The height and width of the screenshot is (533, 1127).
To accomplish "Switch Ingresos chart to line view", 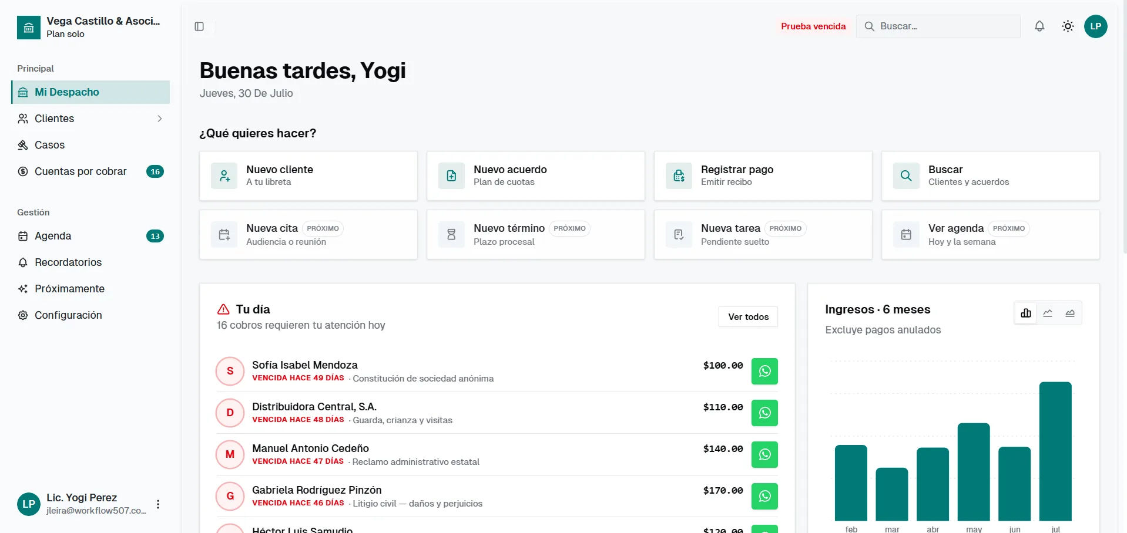I will pyautogui.click(x=1048, y=313).
